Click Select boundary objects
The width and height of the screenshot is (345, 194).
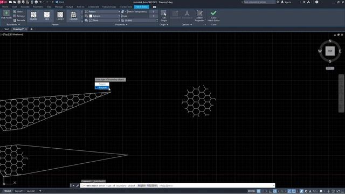point(18,12)
